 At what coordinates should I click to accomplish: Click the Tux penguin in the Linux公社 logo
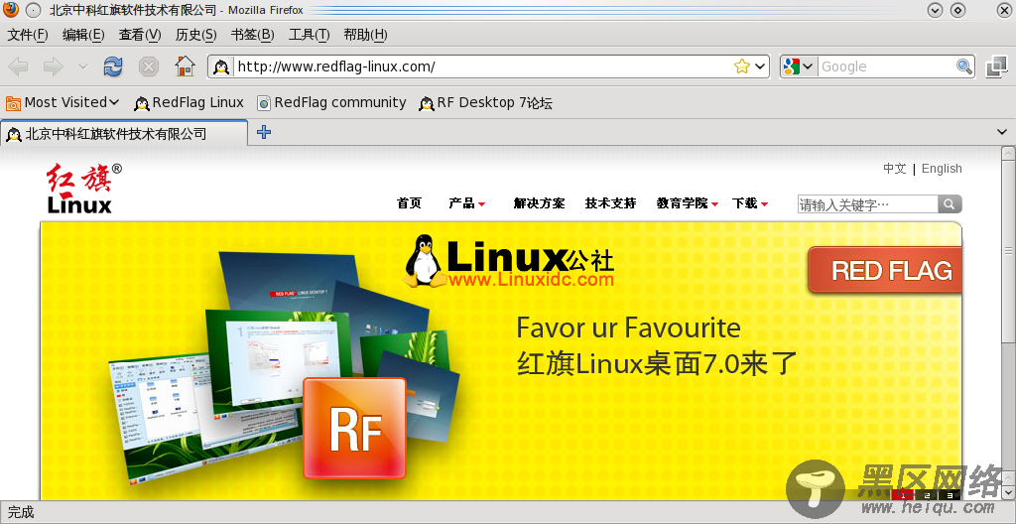pyautogui.click(x=425, y=261)
